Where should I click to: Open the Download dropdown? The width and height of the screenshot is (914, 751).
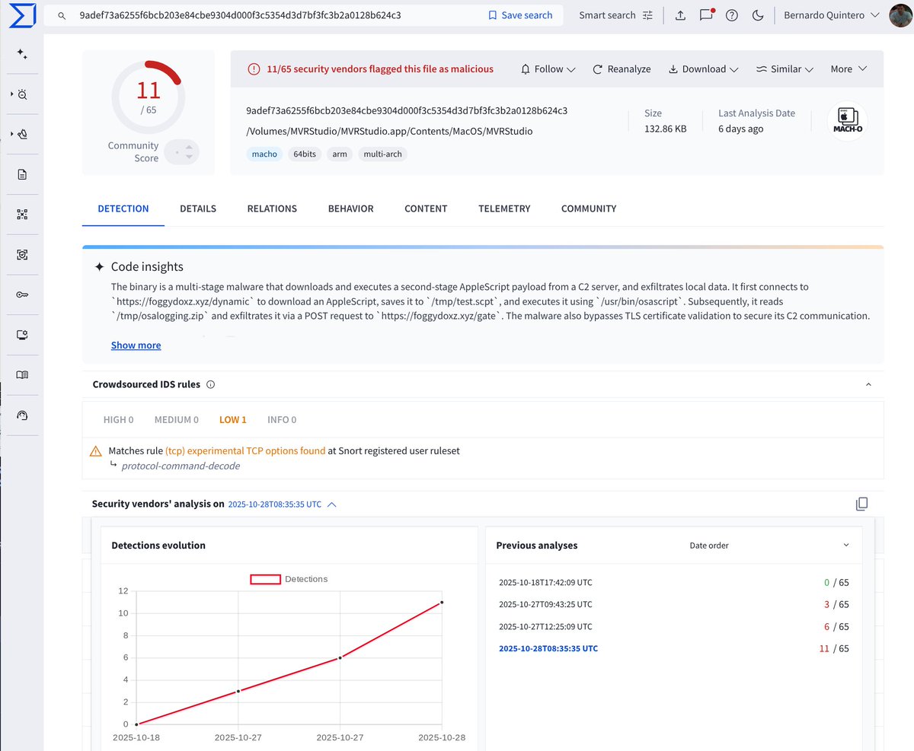click(x=703, y=69)
